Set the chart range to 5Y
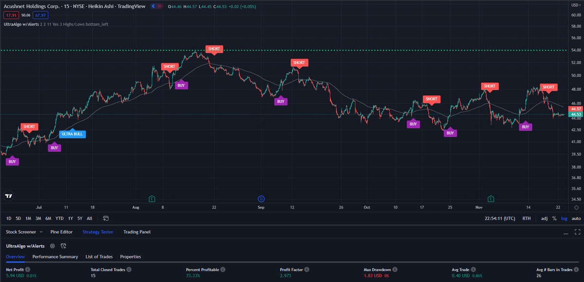 [x=80, y=218]
